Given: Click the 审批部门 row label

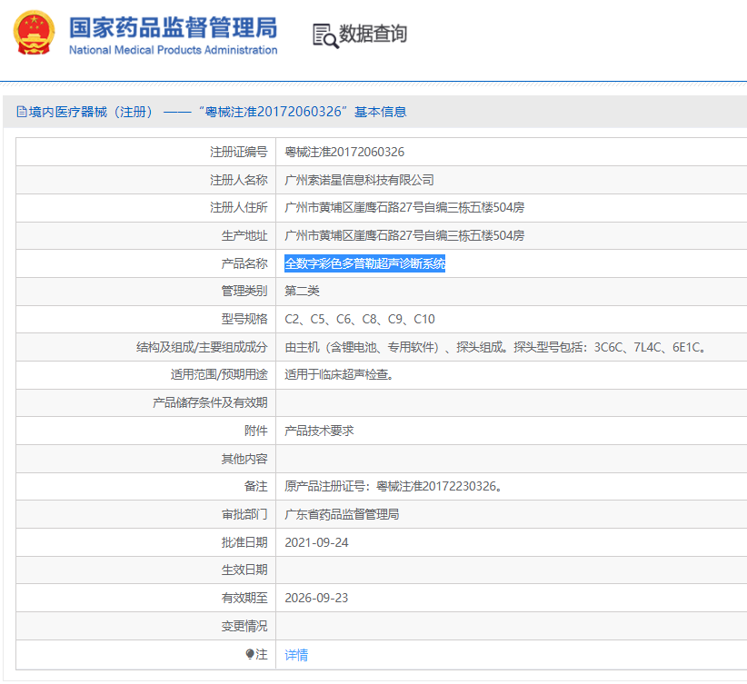Looking at the screenshot, I should pos(244,514).
